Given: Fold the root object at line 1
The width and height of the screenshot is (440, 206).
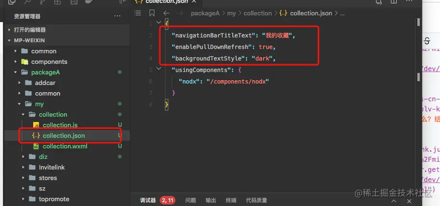Looking at the screenshot, I should point(159,23).
